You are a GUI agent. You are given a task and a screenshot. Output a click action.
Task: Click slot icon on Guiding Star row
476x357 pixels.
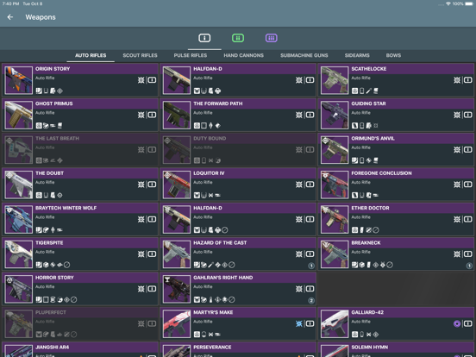(x=467, y=115)
